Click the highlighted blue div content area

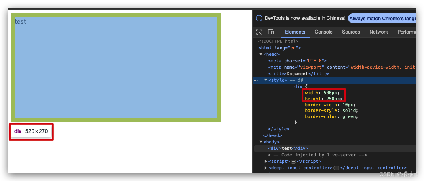coord(116,67)
